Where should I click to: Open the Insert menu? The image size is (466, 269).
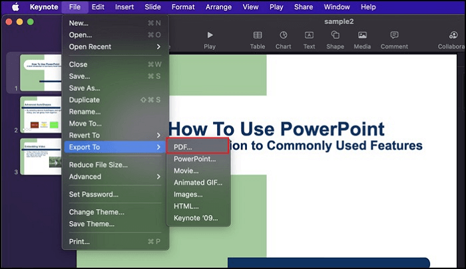124,7
